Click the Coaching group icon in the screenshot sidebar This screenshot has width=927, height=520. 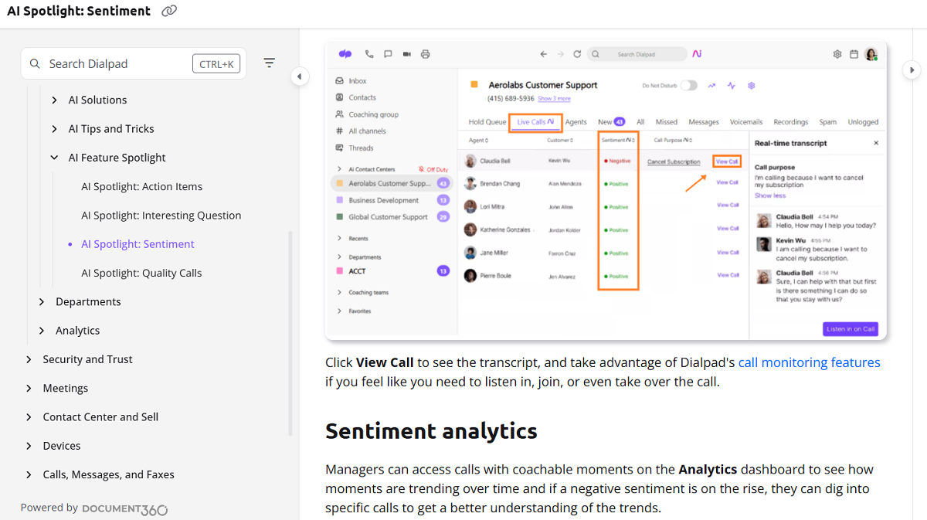[339, 114]
